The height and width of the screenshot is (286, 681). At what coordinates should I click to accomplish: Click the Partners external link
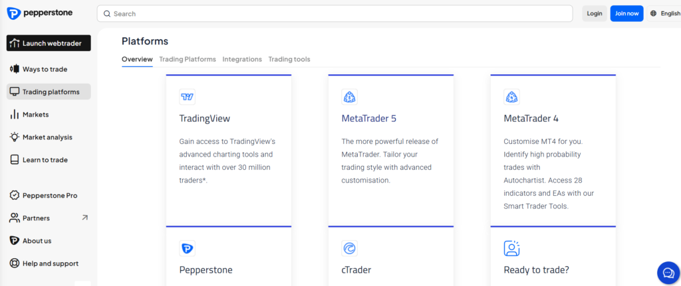(49, 218)
